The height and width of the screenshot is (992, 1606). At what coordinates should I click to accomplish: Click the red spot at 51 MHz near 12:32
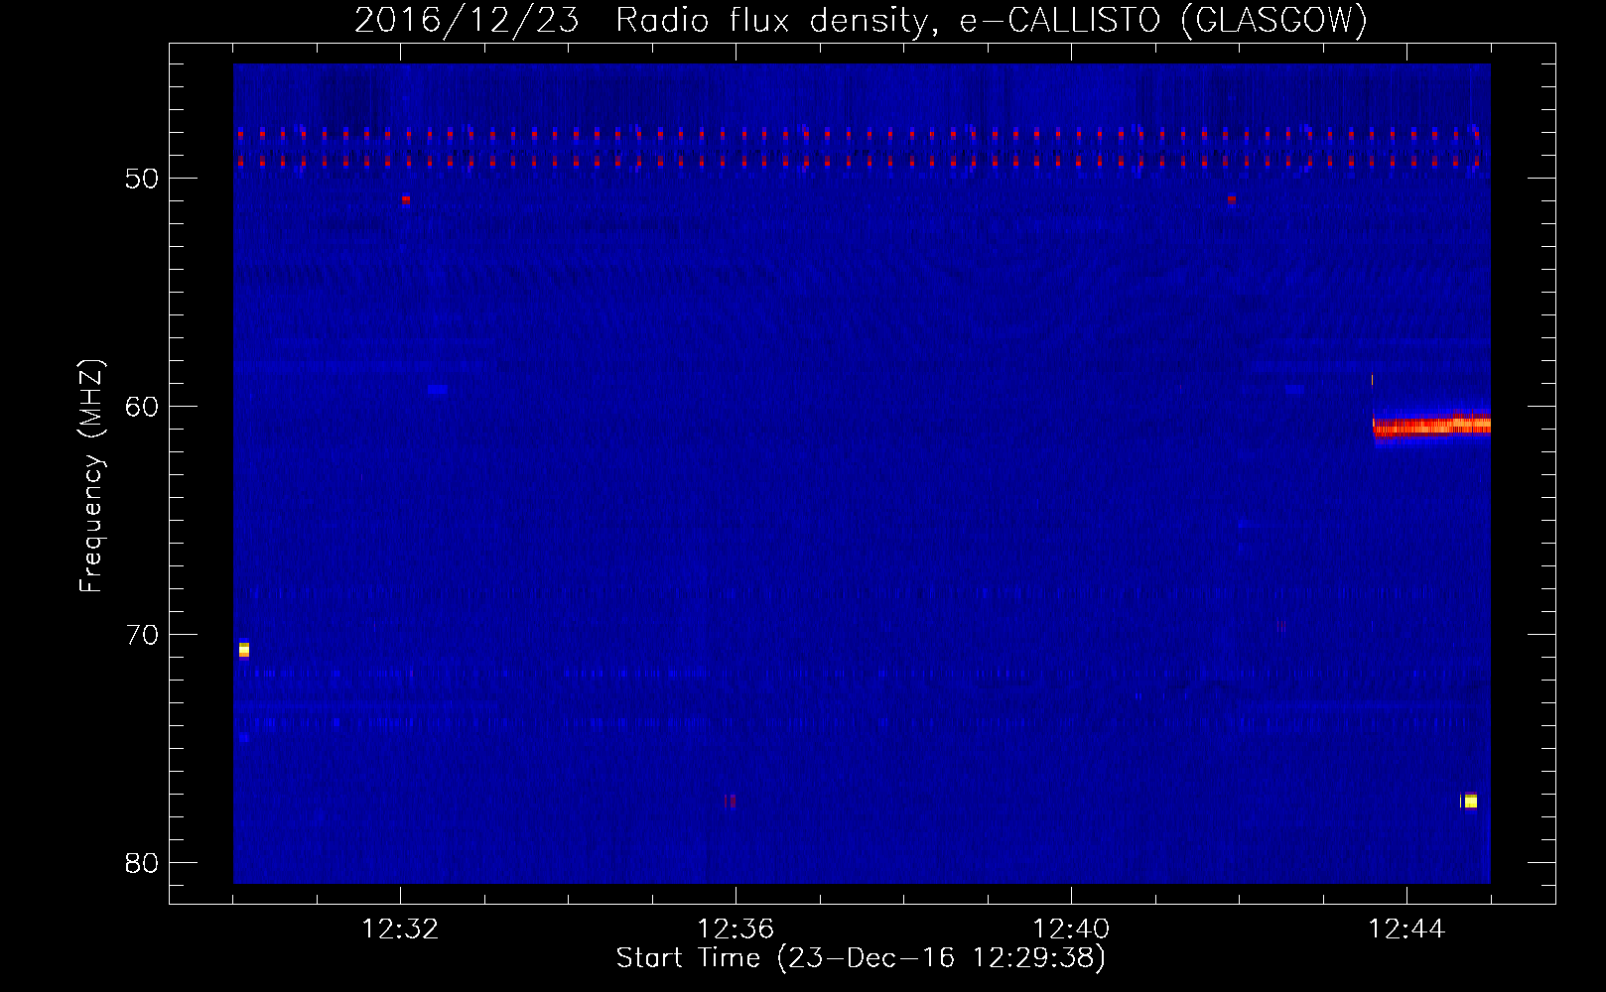(x=406, y=199)
